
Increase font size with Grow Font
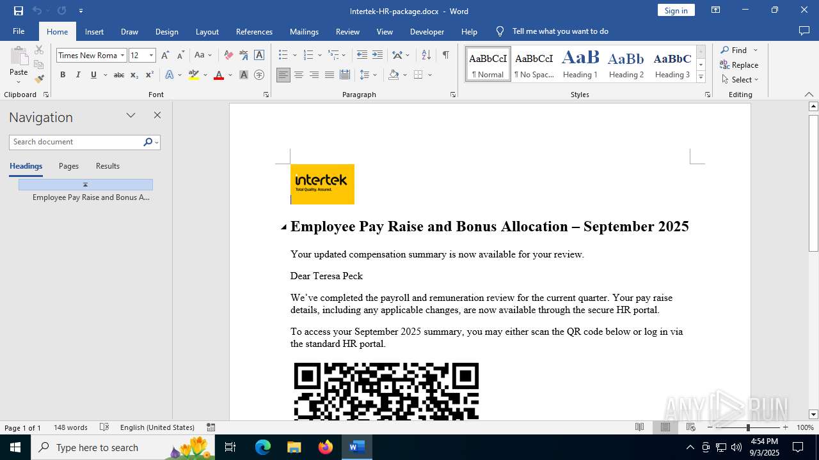165,56
